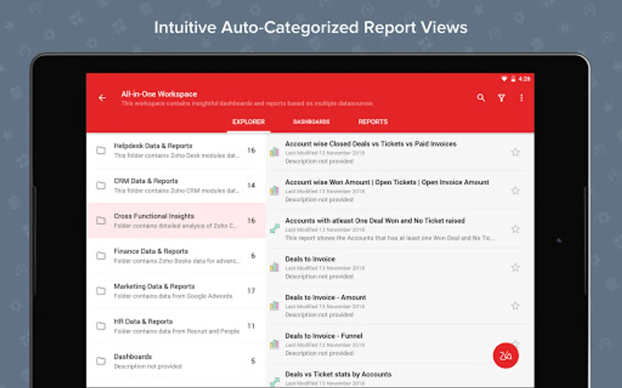
Task: Open CRM Data & Reports folder
Action: click(x=176, y=185)
